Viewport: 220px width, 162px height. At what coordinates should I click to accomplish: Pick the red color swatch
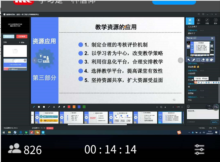(x=69, y=107)
